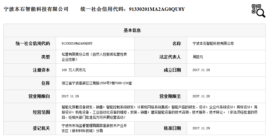Viewport: 268px width, 139px height.
Task: Click the 核准日期 label
Action: click(x=172, y=128)
